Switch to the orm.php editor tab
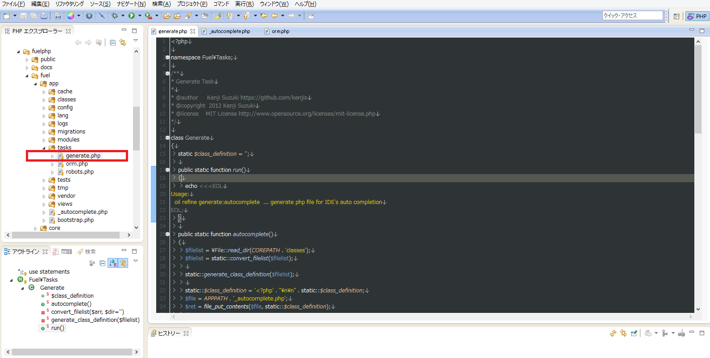Screen dimensions: 710x358 (280, 31)
